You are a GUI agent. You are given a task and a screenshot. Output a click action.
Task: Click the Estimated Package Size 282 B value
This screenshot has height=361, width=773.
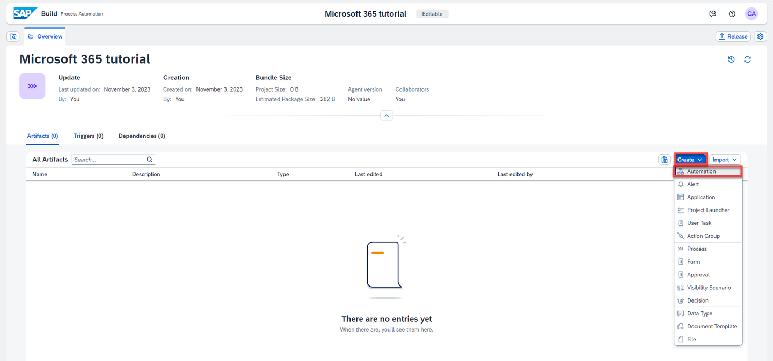pyautogui.click(x=327, y=99)
